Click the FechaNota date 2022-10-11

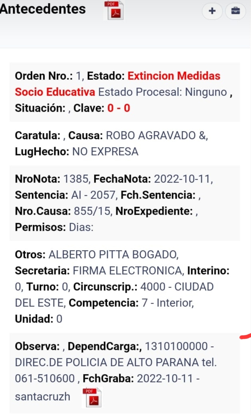click(182, 179)
